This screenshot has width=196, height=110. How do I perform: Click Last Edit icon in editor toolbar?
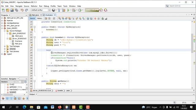pos(46,18)
